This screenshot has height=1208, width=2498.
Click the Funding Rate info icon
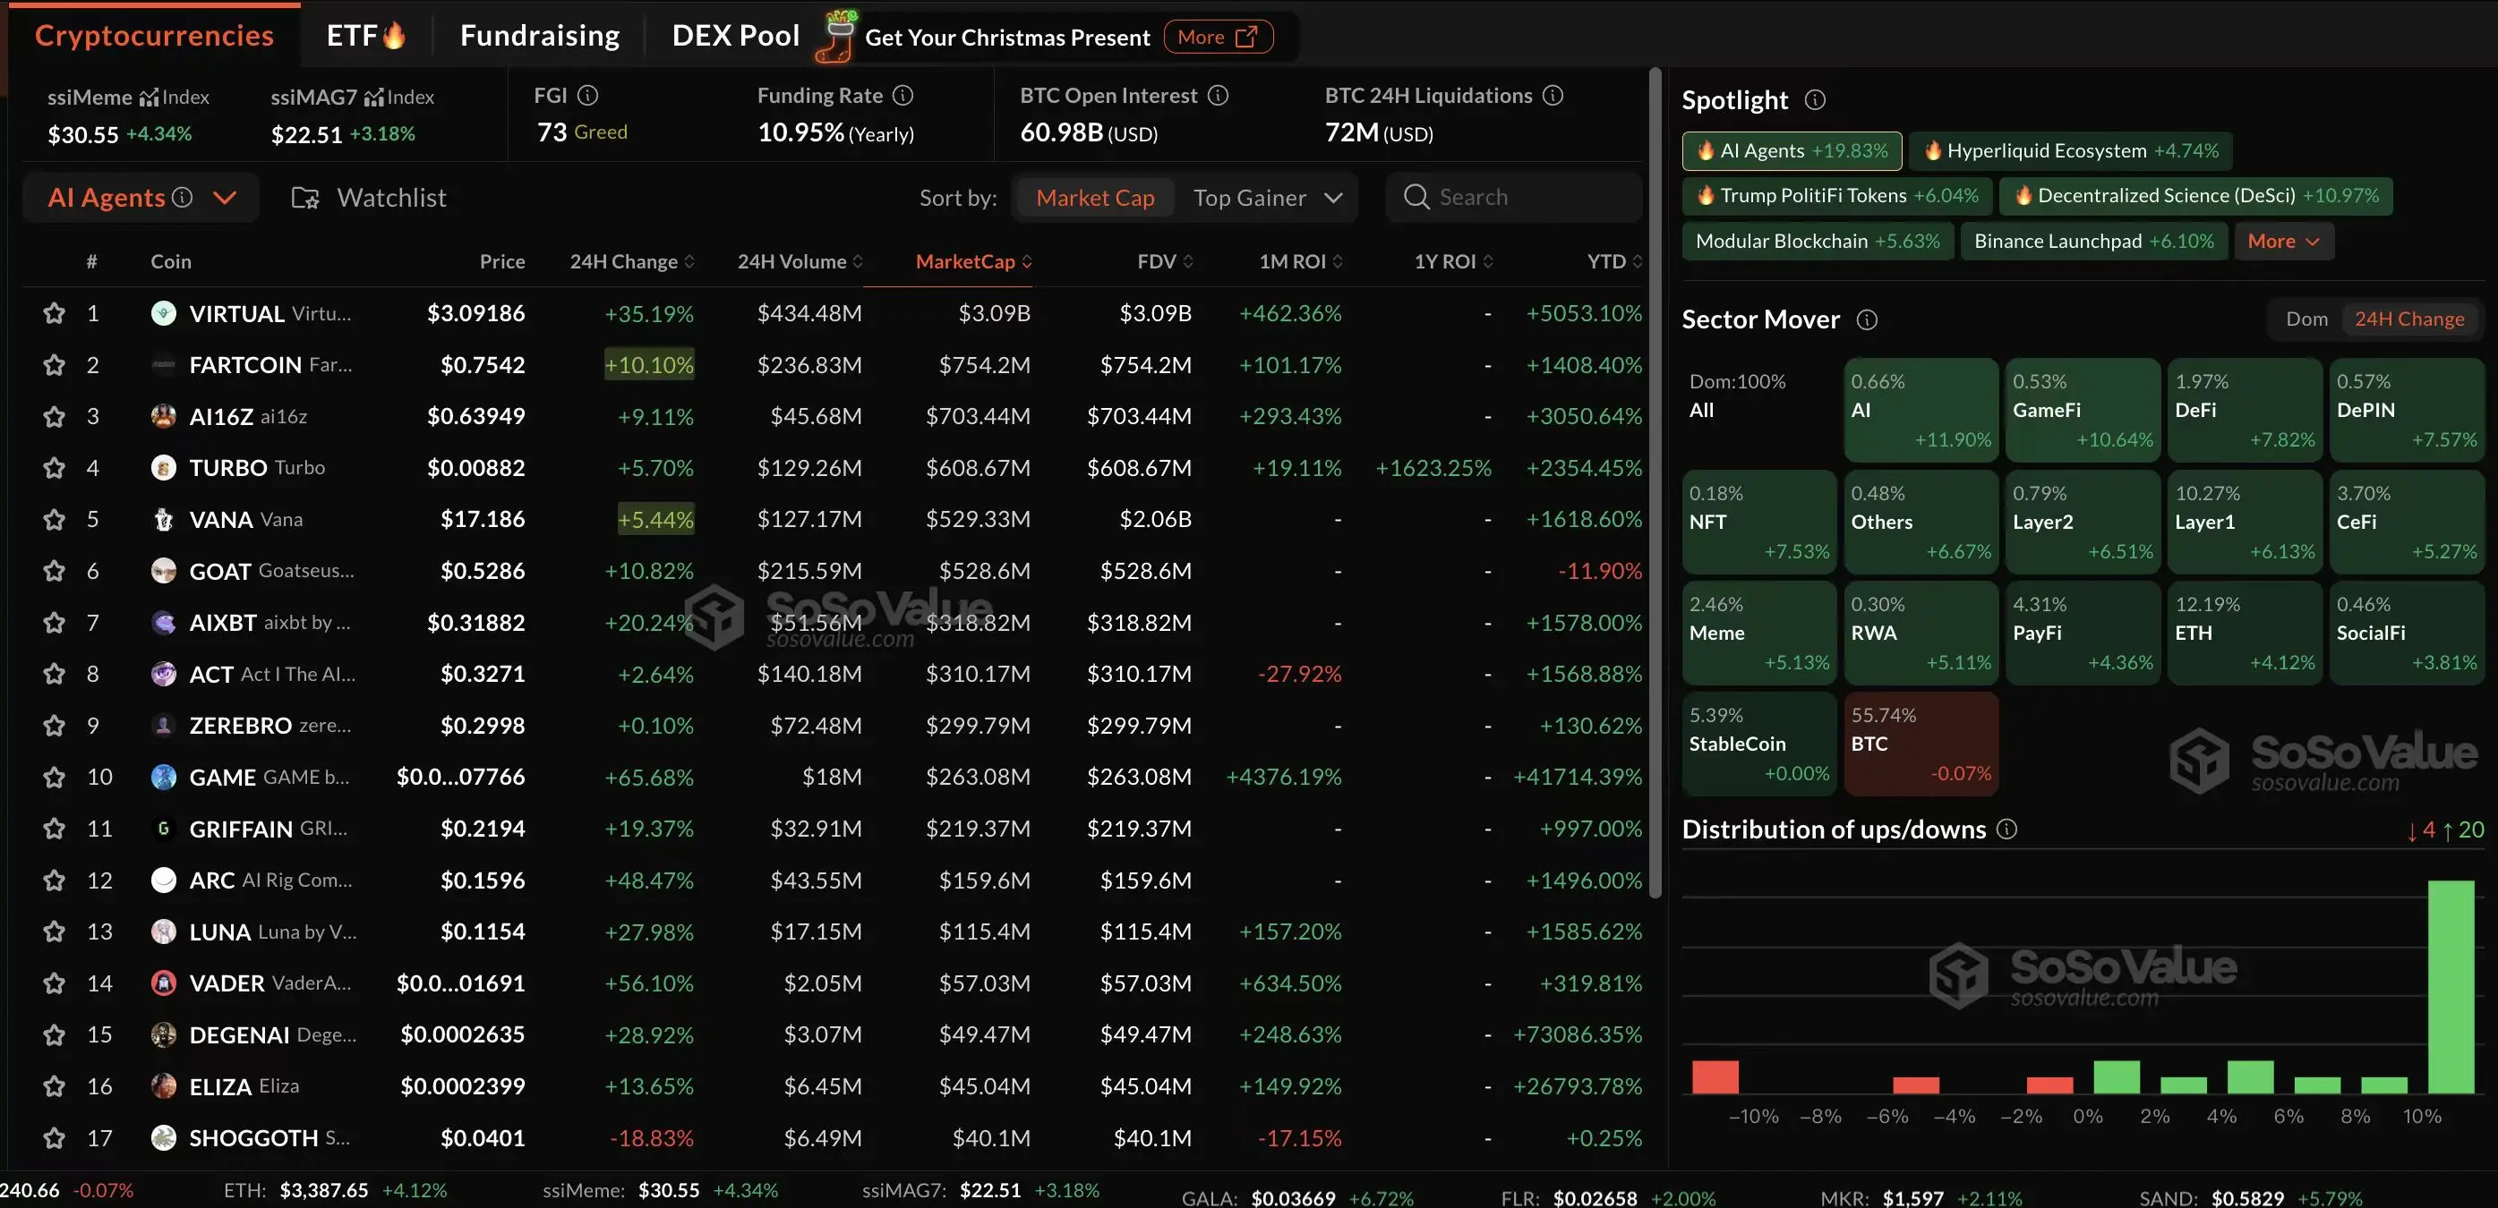click(903, 94)
